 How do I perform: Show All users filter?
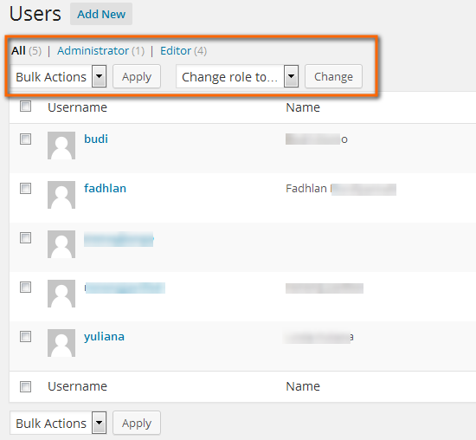tap(18, 51)
